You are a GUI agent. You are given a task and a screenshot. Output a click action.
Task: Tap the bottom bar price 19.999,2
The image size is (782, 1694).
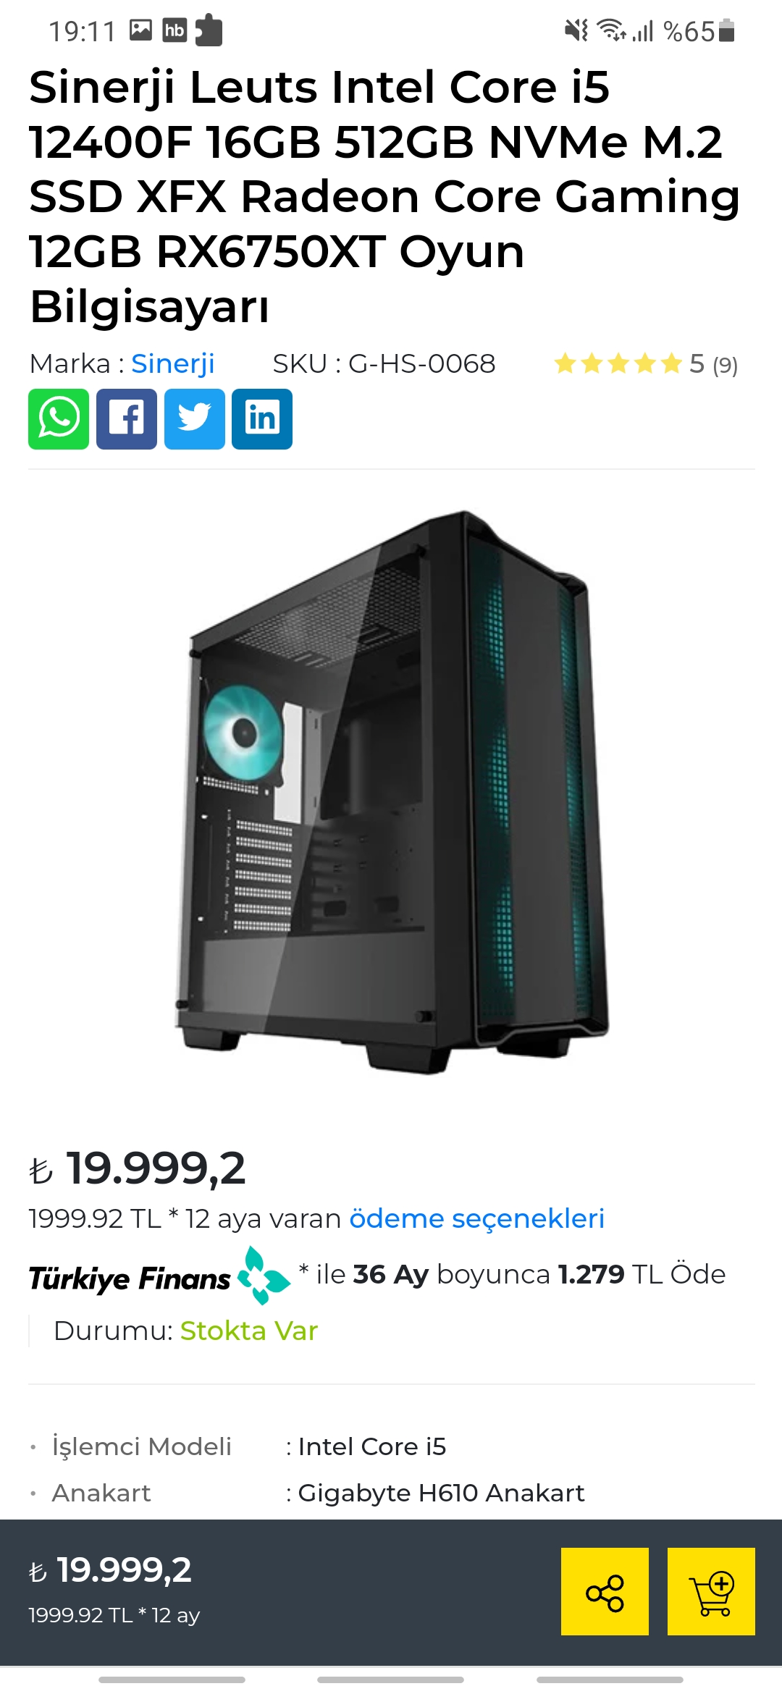[x=110, y=1570]
